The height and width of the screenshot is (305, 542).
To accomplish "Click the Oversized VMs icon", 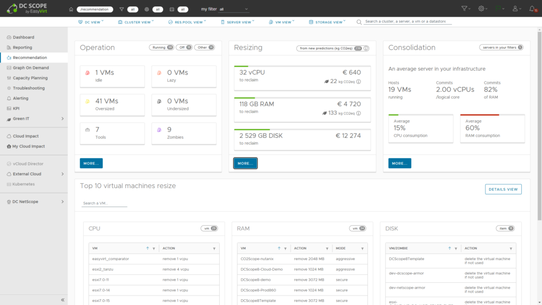I will [87, 101].
